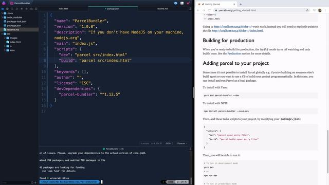329x185 pixels.
Task: Click the terminal scrollbar thumb
Action: click(191, 181)
